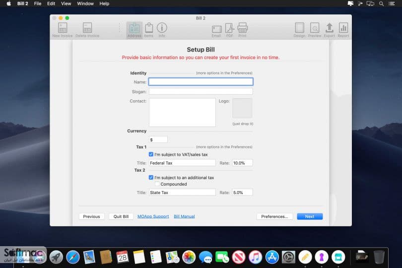402x268 pixels.
Task: Click the currency symbol field
Action: pyautogui.click(x=158, y=139)
